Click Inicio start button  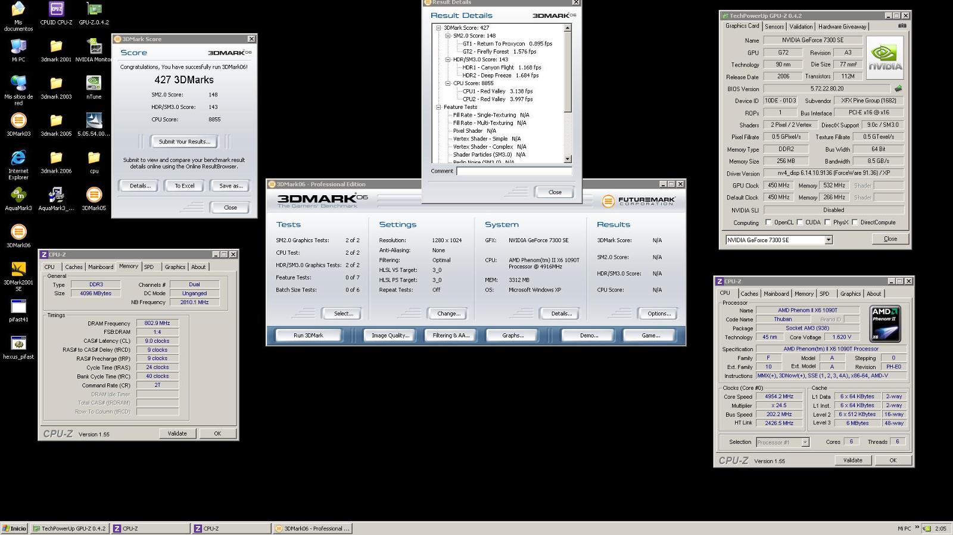point(14,528)
